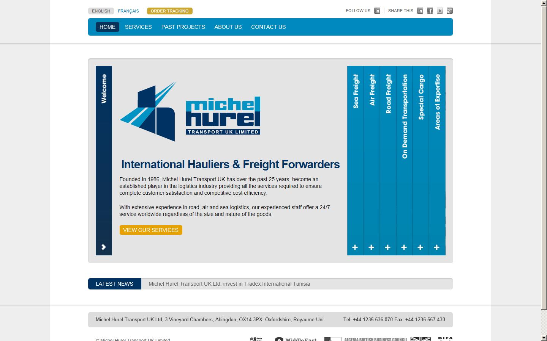Switch the site language to FRANÇAIS
The image size is (547, 341).
[x=128, y=11]
